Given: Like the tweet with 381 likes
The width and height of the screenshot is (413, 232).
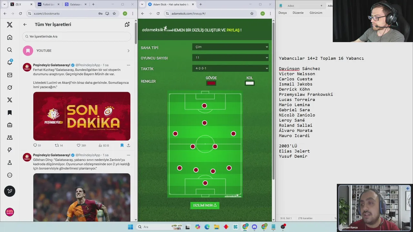Looking at the screenshot, I should pos(78,145).
